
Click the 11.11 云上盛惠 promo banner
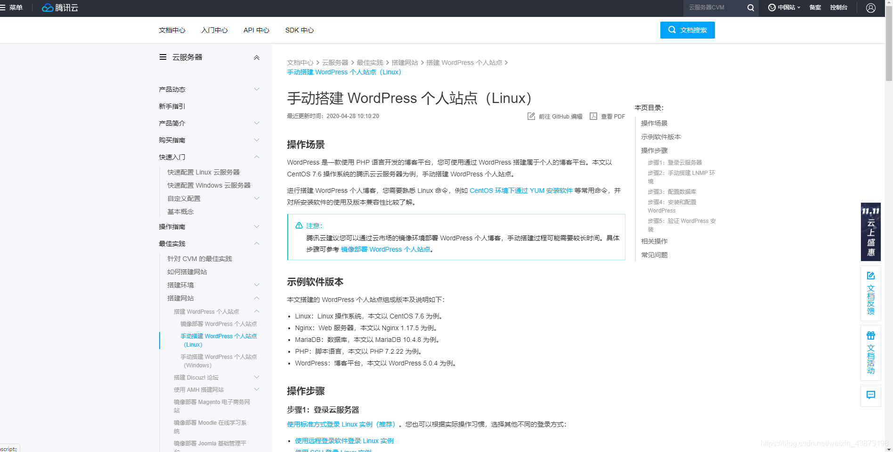871,232
